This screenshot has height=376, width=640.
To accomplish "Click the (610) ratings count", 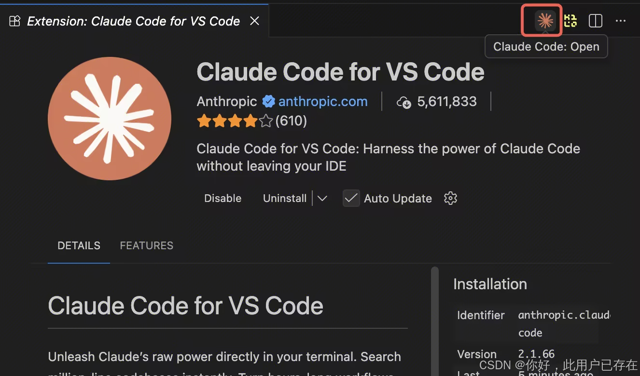I will (291, 121).
